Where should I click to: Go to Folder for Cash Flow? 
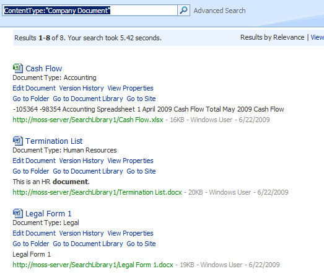pos(31,99)
